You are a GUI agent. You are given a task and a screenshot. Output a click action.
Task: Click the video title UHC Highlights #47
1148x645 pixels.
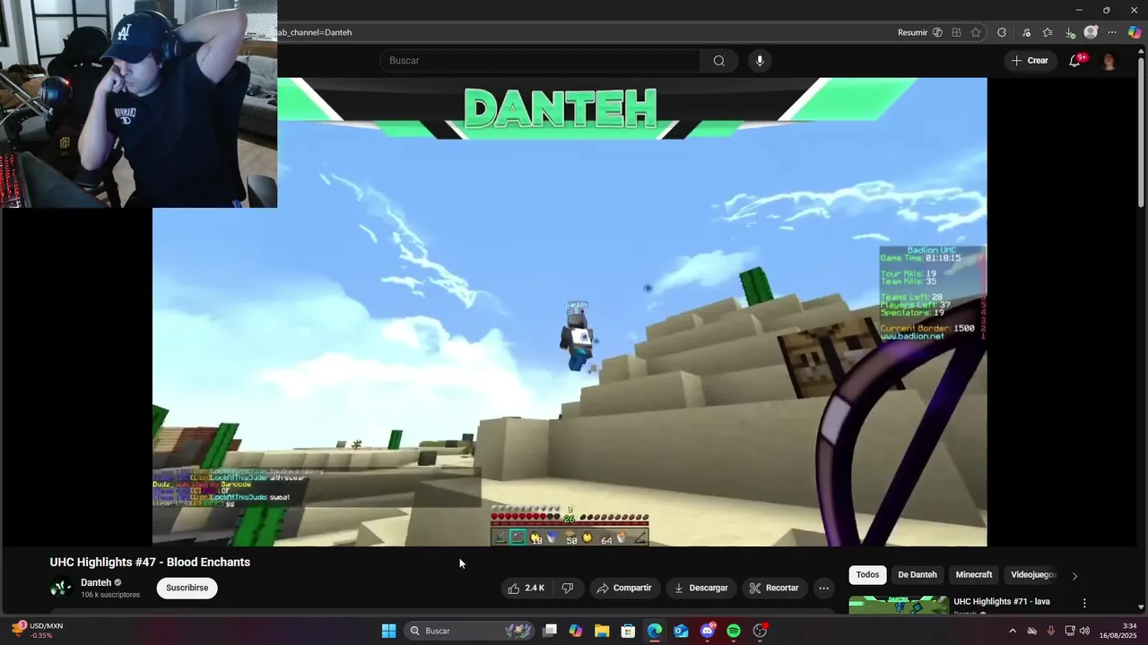(150, 563)
